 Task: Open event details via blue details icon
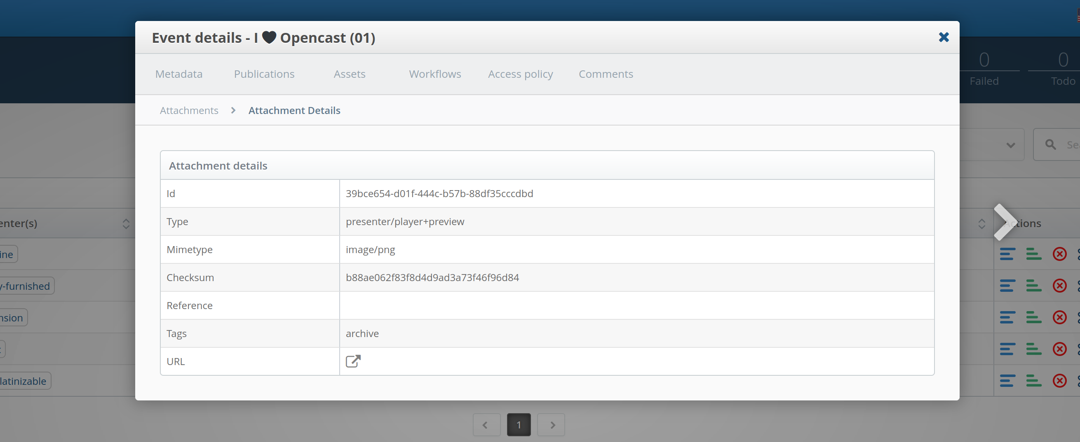pyautogui.click(x=1008, y=254)
